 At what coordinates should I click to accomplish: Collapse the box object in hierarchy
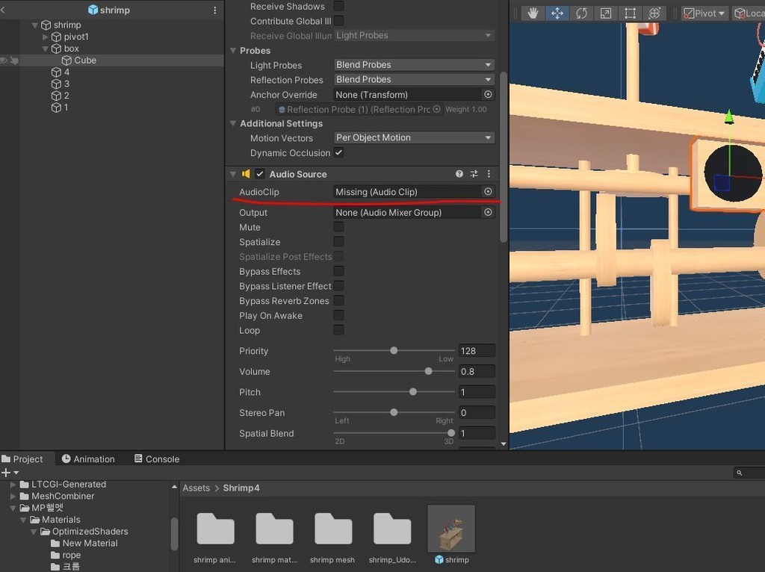point(45,49)
